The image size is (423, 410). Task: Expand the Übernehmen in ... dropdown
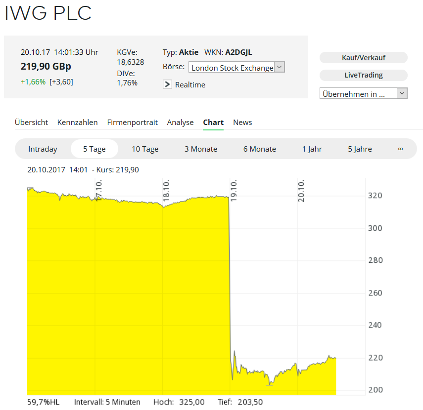[363, 93]
